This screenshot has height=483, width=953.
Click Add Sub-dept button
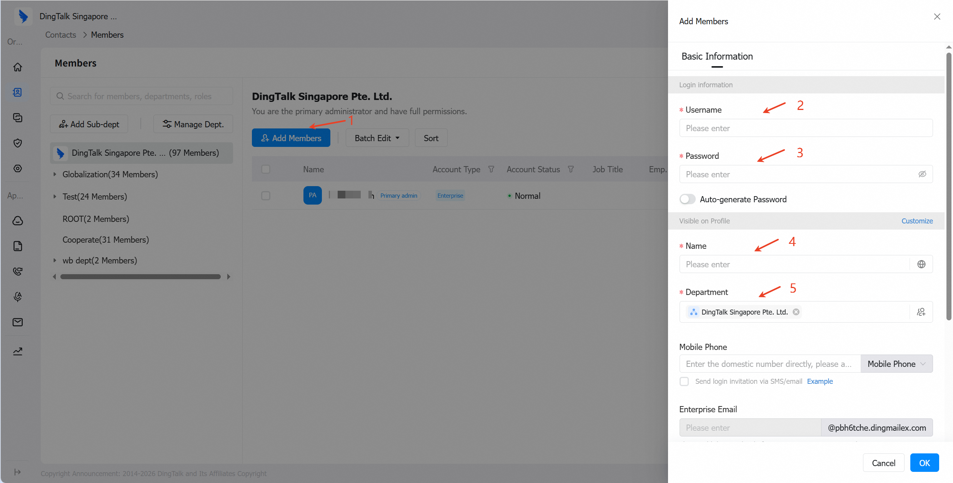pos(89,124)
